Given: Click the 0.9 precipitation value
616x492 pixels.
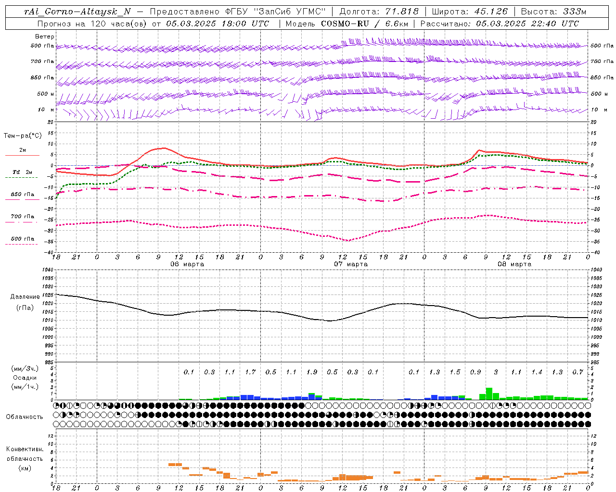Looking at the screenshot, I should tap(475, 372).
